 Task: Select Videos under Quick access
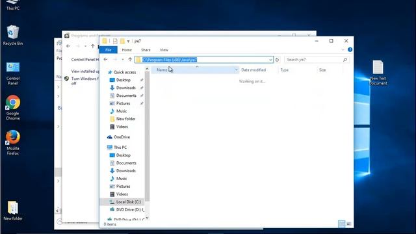coord(122,127)
